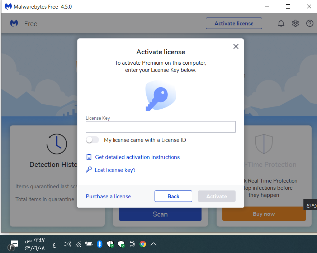Open notifications via the bell icon
317x253 pixels.
(281, 23)
